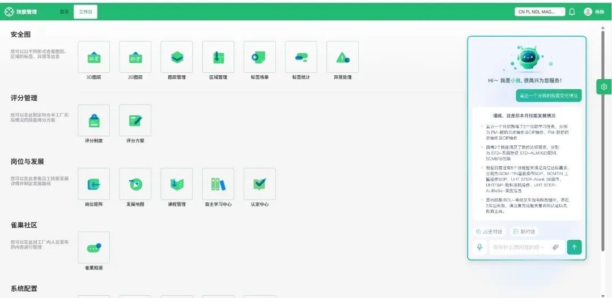Open the 自主学习中心 books icon
The height and width of the screenshot is (298, 612).
coord(218,184)
